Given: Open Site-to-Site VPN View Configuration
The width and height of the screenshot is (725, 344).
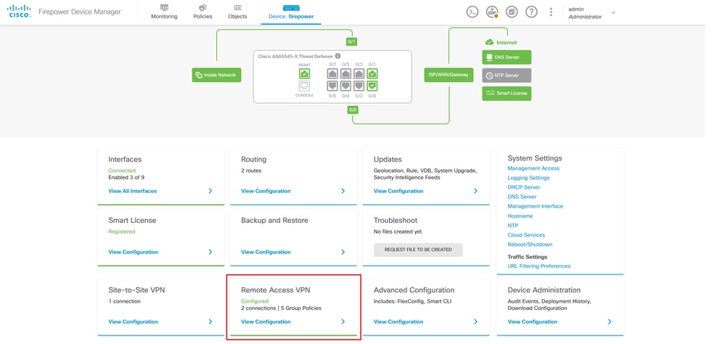Looking at the screenshot, I should point(133,322).
